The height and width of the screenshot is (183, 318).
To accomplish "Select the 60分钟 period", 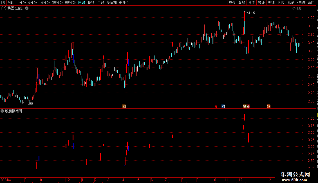I will pos(70,3).
